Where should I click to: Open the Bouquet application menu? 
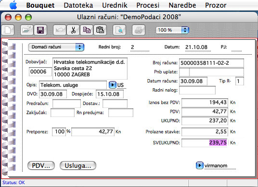click(x=40, y=5)
